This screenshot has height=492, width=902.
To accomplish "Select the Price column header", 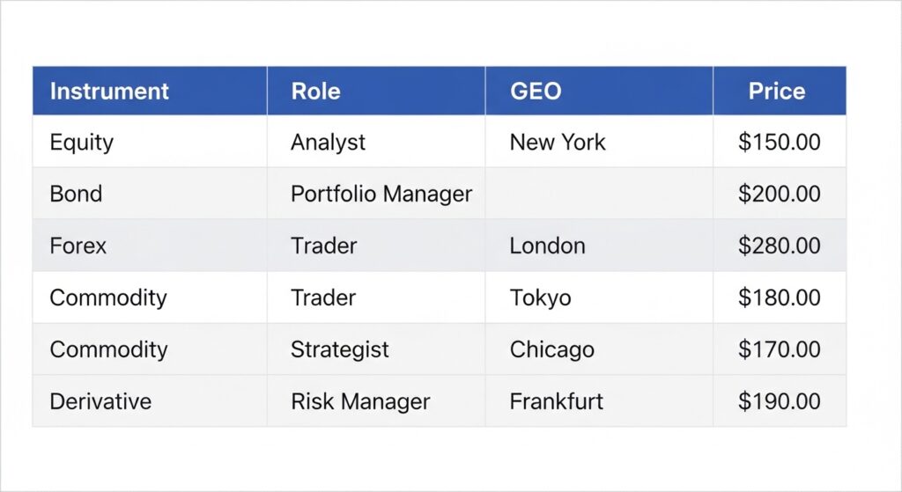I will 777,92.
